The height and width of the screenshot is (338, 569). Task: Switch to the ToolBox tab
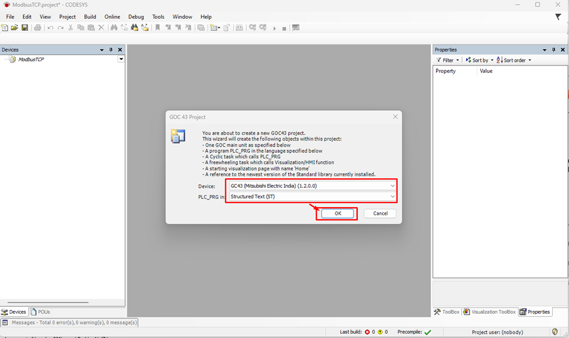(447, 312)
